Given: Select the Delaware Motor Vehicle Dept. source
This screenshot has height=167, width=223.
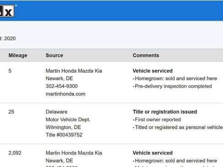Looking at the screenshot, I should [68, 115].
